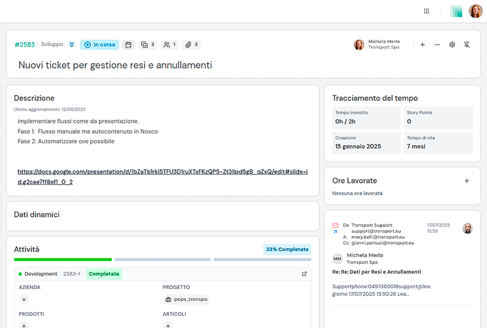Expand the Dati dinamici section
This screenshot has height=328, width=487.
[37, 215]
